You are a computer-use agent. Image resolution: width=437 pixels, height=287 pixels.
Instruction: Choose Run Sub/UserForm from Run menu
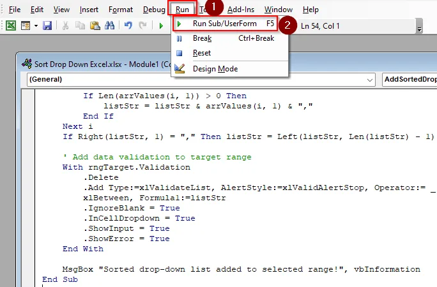pos(225,24)
